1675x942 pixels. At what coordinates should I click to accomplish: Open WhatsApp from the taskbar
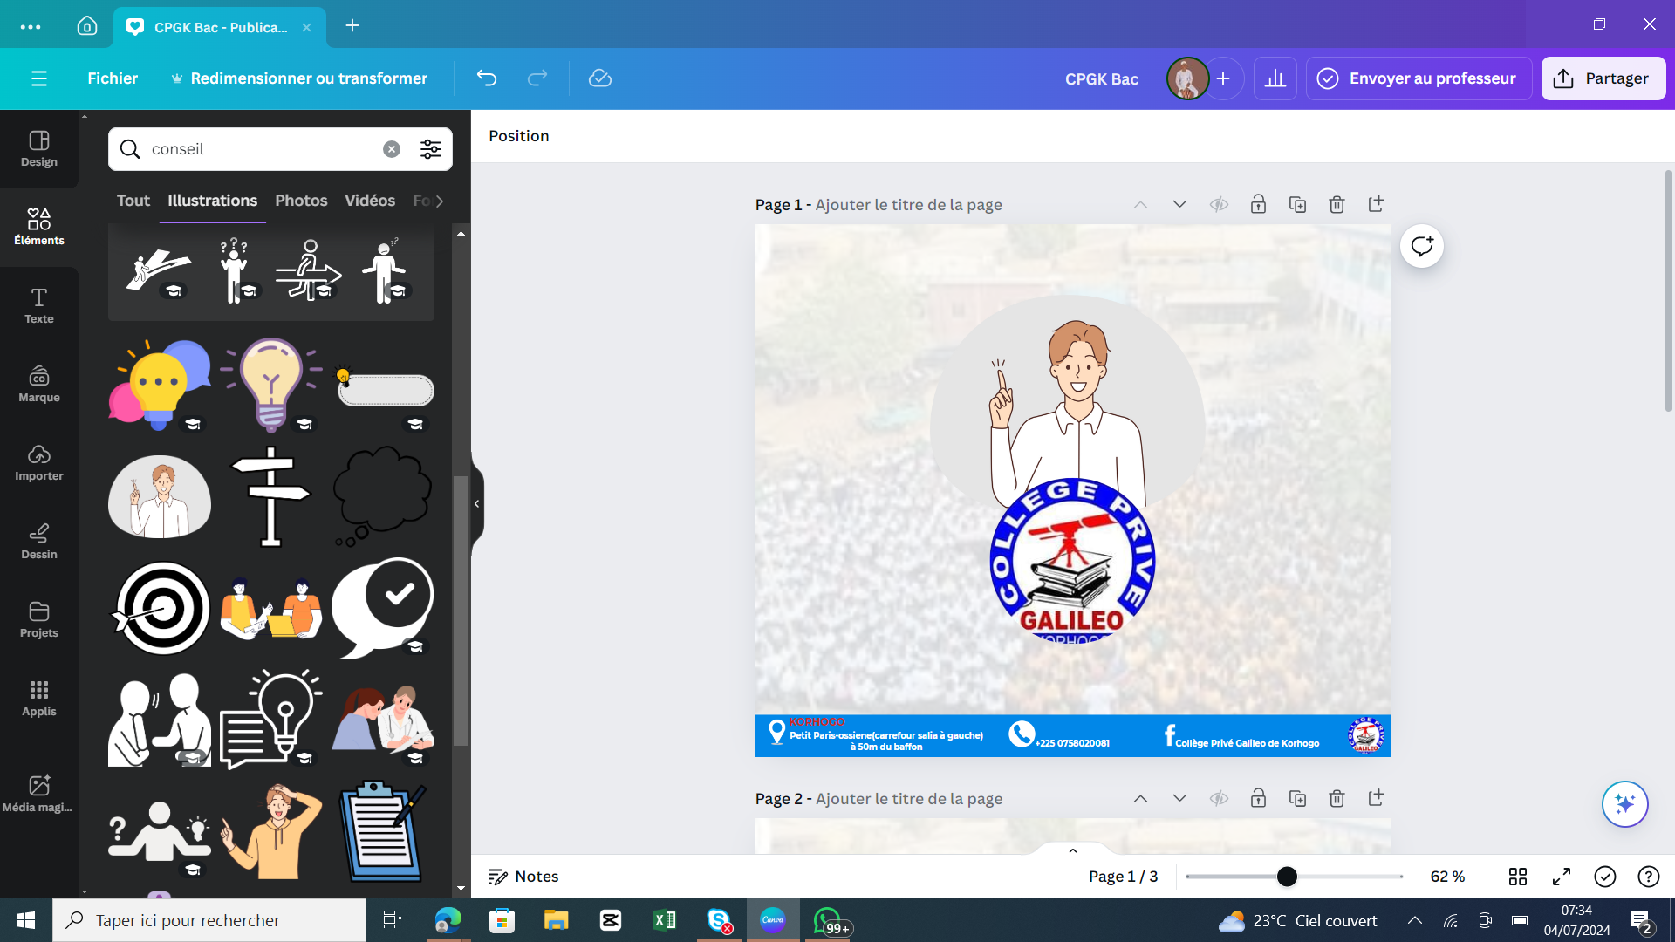(829, 920)
